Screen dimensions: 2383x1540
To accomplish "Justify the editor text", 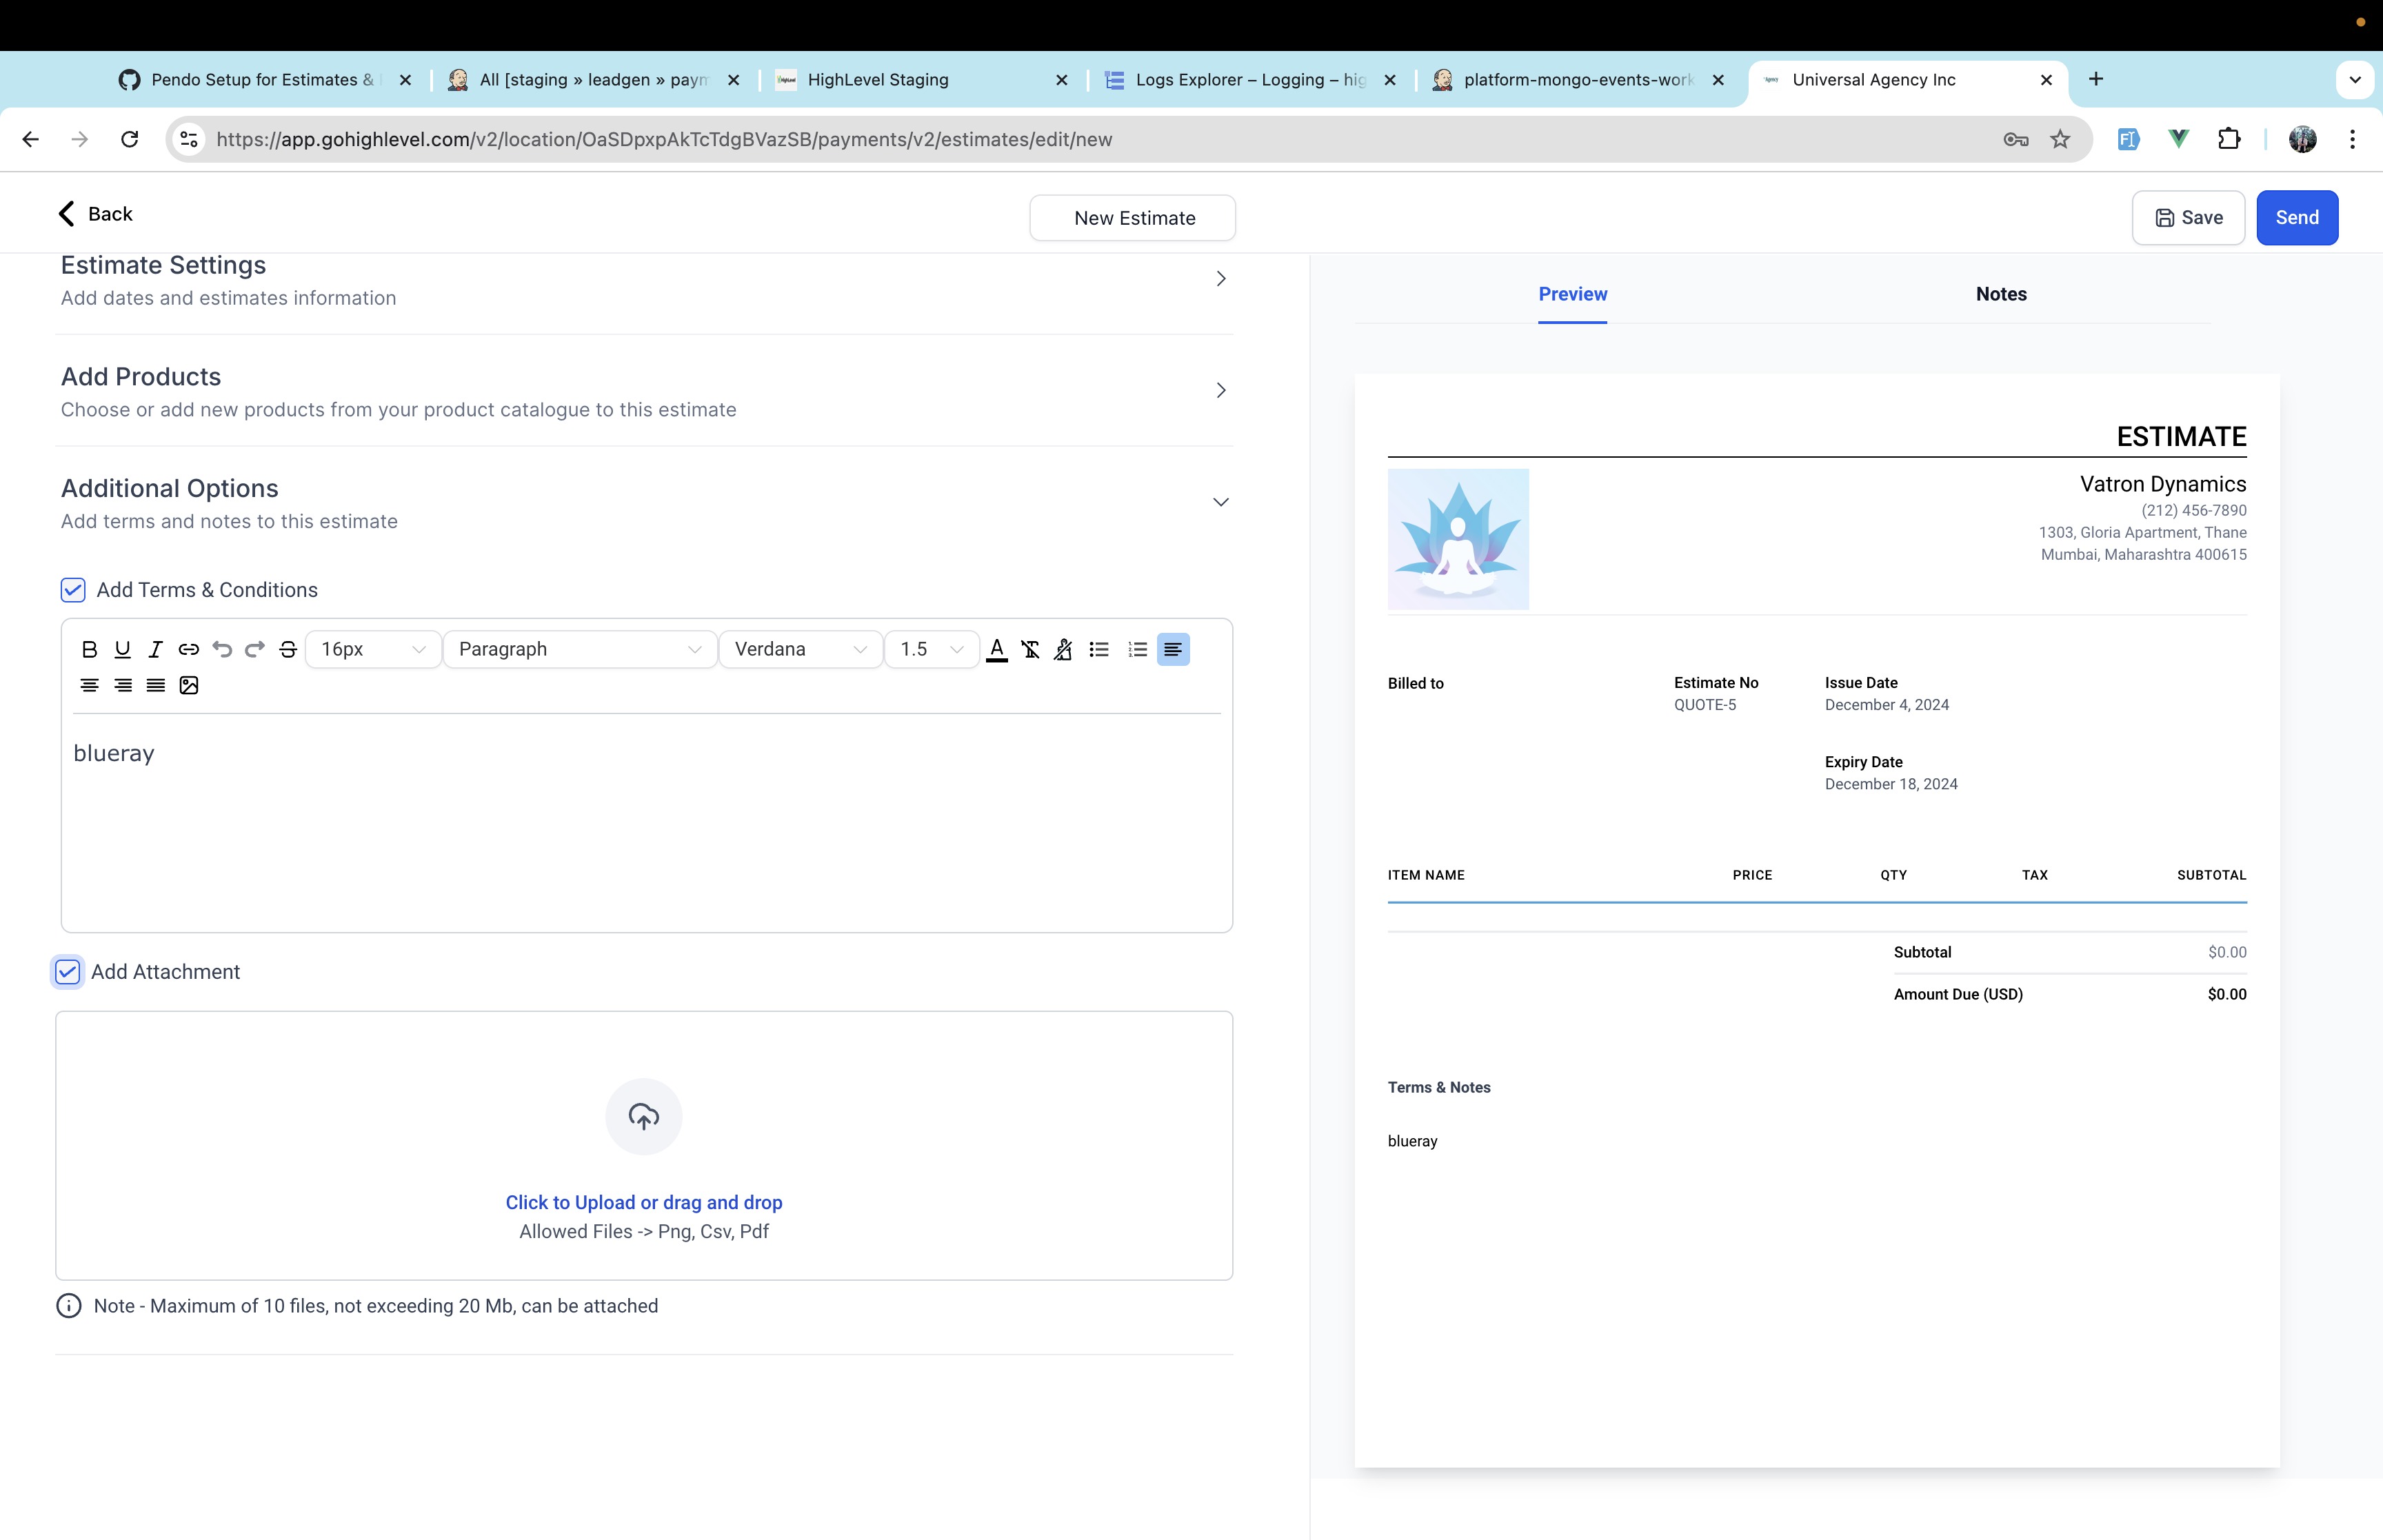I will (155, 685).
